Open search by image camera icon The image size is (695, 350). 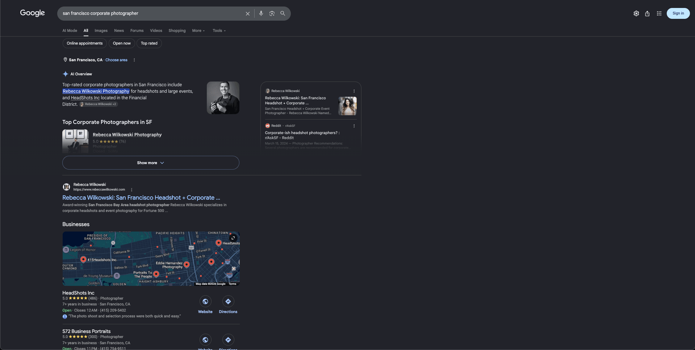[272, 13]
